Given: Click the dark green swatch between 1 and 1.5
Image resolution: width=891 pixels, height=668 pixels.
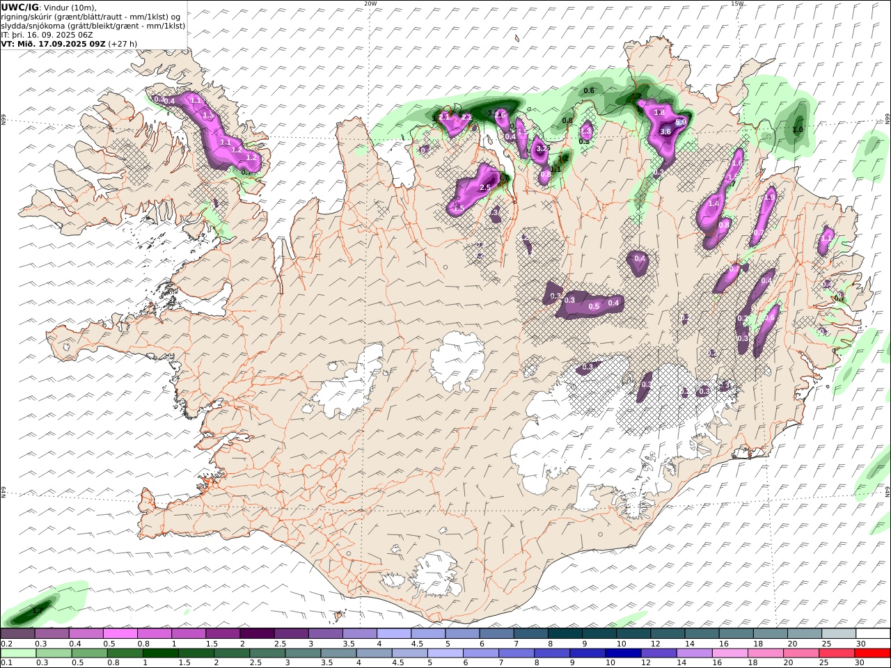Looking at the screenshot, I should coord(160,653).
